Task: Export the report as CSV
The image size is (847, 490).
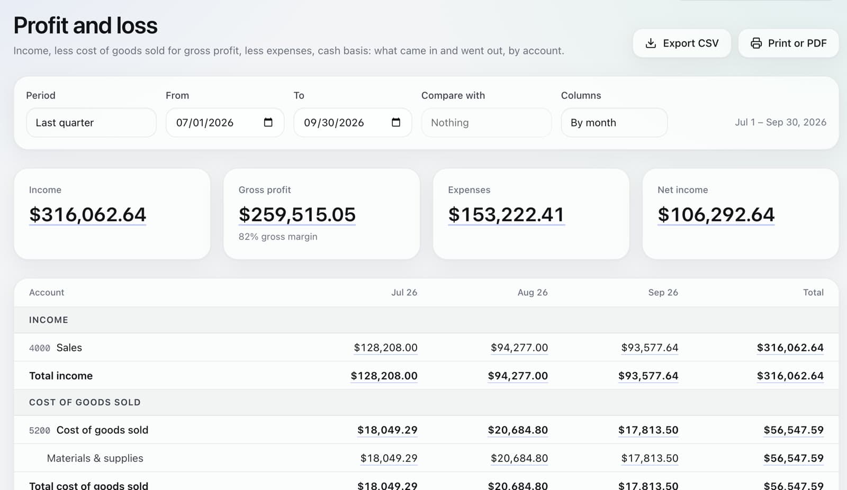Action: coord(682,43)
